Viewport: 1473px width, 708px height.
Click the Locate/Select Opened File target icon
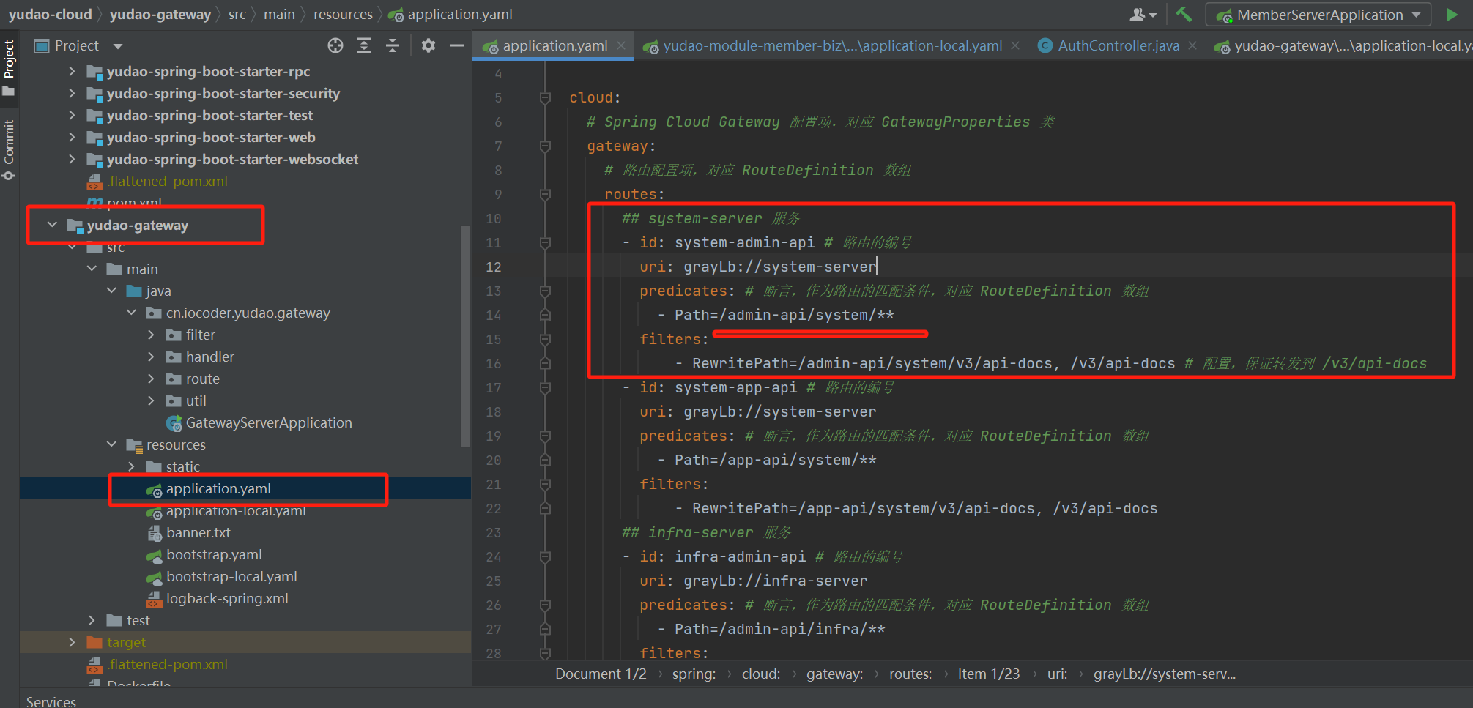click(335, 45)
